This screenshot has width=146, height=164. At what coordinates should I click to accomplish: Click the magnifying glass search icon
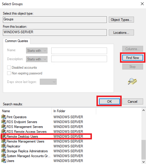(132, 81)
